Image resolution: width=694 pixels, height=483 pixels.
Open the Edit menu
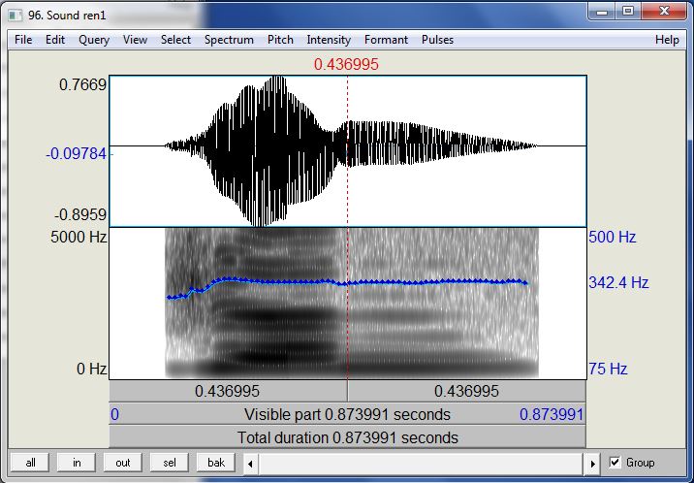click(x=55, y=40)
